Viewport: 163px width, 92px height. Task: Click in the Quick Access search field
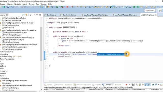pyautogui.click(x=150, y=10)
